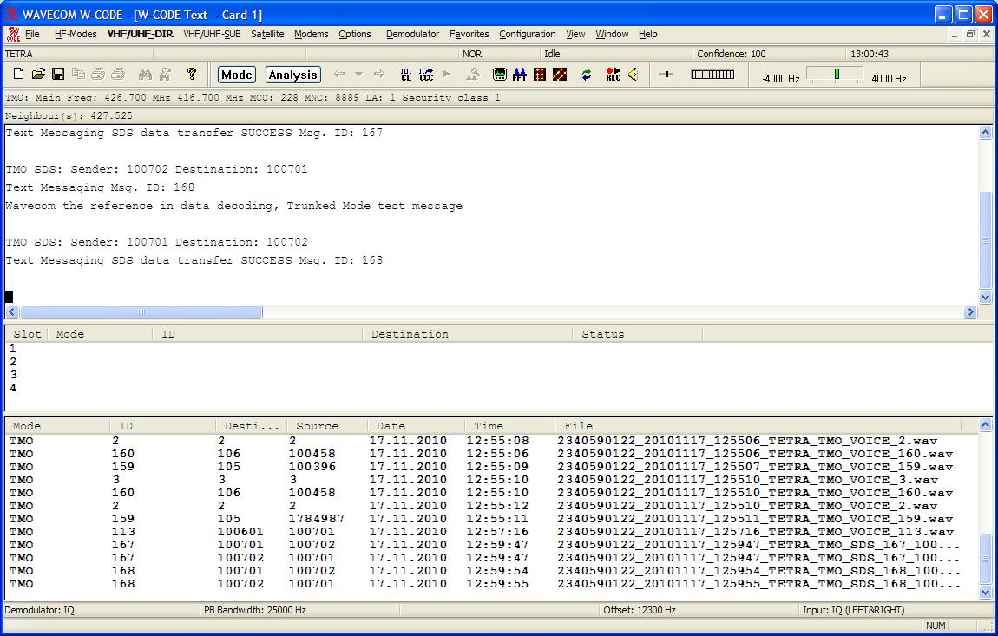Click the Analysis button
Image resolution: width=998 pixels, height=636 pixels.
pos(292,75)
